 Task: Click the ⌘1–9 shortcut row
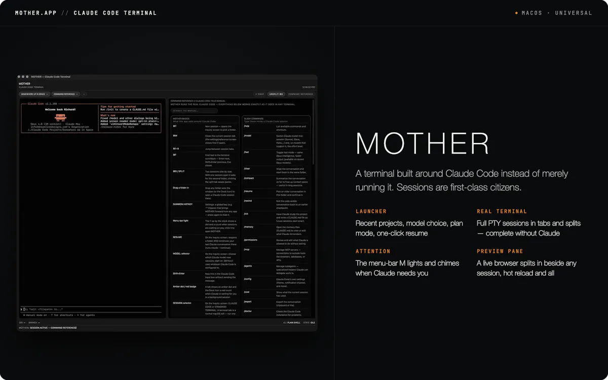(x=205, y=149)
